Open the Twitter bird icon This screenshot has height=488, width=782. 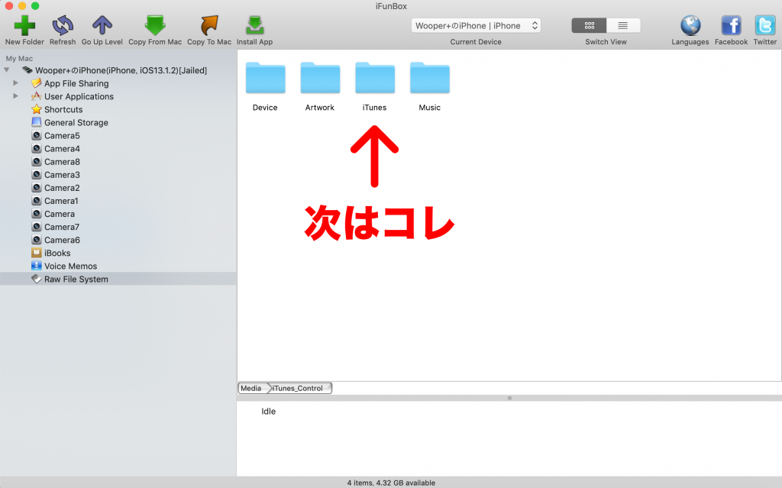(764, 25)
